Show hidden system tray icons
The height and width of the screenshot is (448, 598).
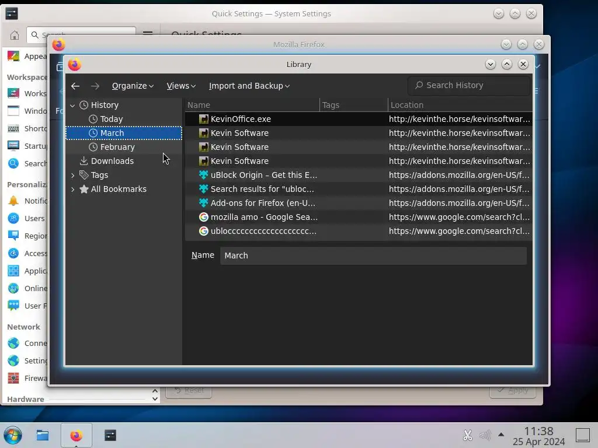[501, 435]
